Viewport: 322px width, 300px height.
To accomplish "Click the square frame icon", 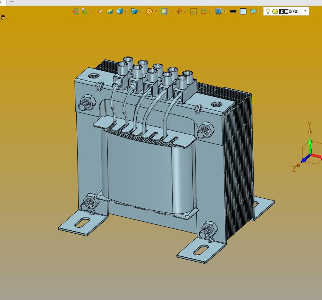I will tap(194, 11).
